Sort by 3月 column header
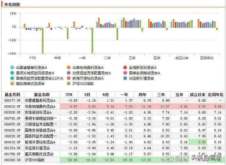Viewport: 226px width, 165px height. 87,95
